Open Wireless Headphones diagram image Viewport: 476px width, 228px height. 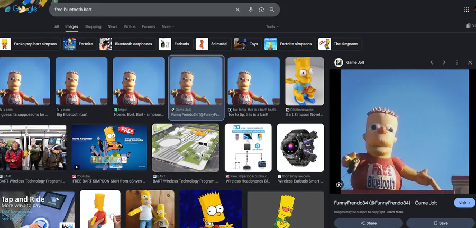click(248, 148)
